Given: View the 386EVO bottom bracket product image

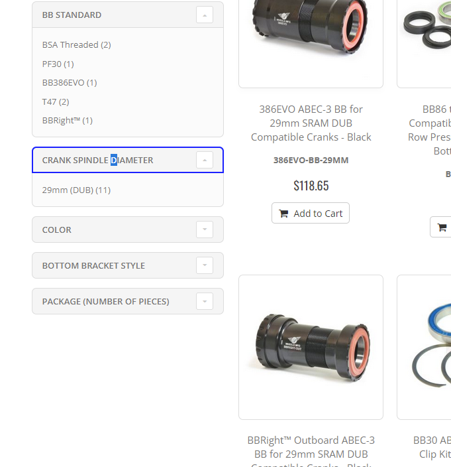Looking at the screenshot, I should (x=311, y=42).
